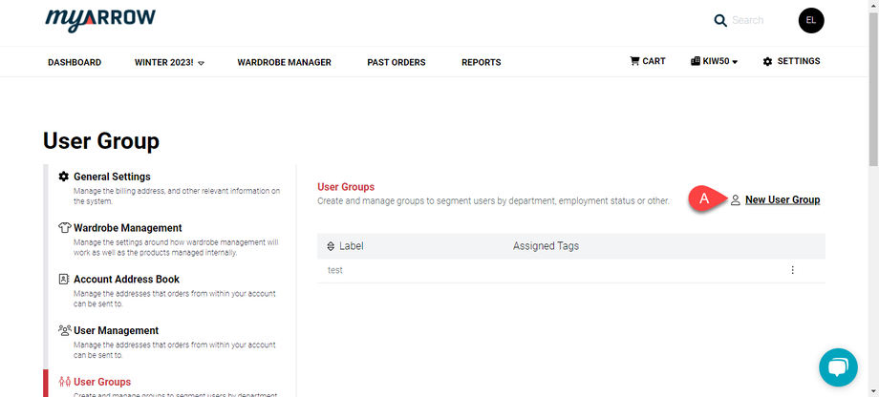
Task: Open the Reports menu item
Action: point(481,62)
